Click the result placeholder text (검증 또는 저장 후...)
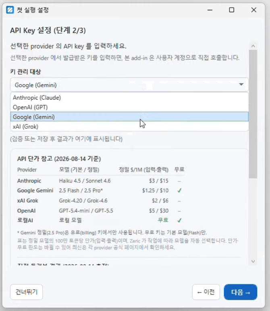This screenshot has height=311, width=270. (66, 139)
